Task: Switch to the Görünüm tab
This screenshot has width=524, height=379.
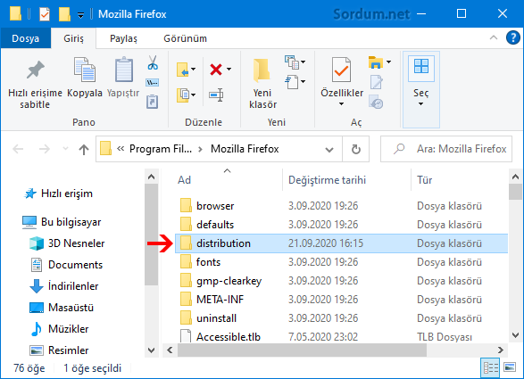Action: [x=185, y=38]
